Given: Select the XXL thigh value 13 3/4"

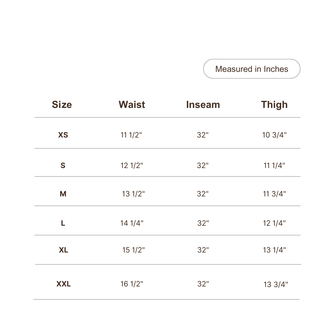Looking at the screenshot, I should pyautogui.click(x=276, y=284).
